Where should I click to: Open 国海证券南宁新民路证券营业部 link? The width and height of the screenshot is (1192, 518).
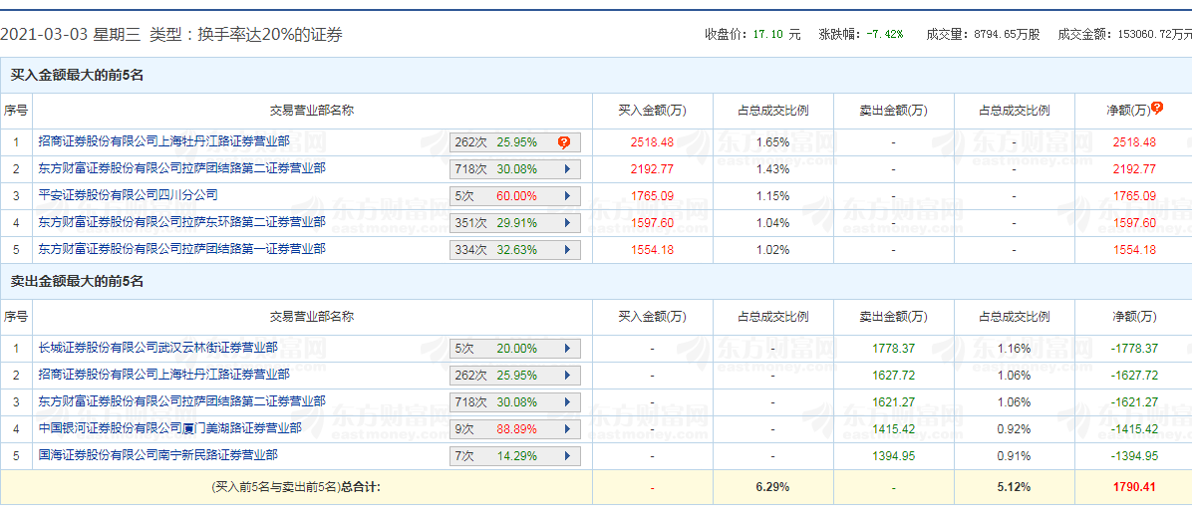click(x=157, y=455)
